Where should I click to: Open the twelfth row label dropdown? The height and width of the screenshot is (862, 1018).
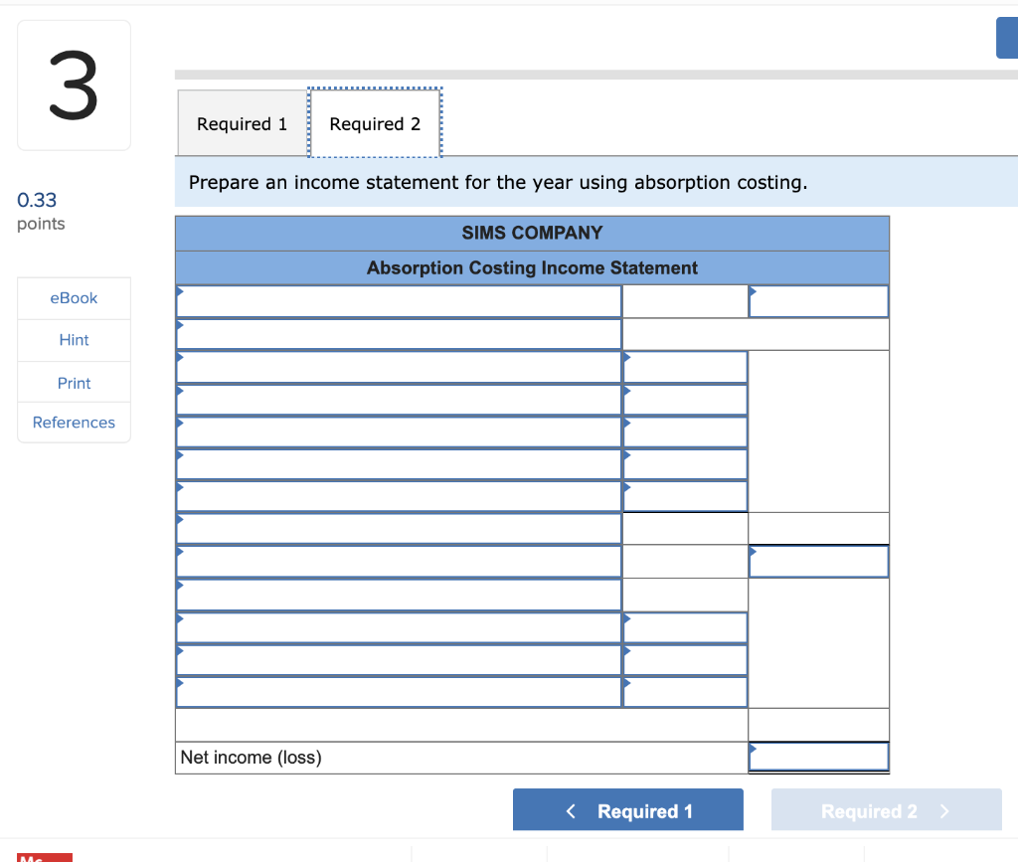tap(399, 661)
